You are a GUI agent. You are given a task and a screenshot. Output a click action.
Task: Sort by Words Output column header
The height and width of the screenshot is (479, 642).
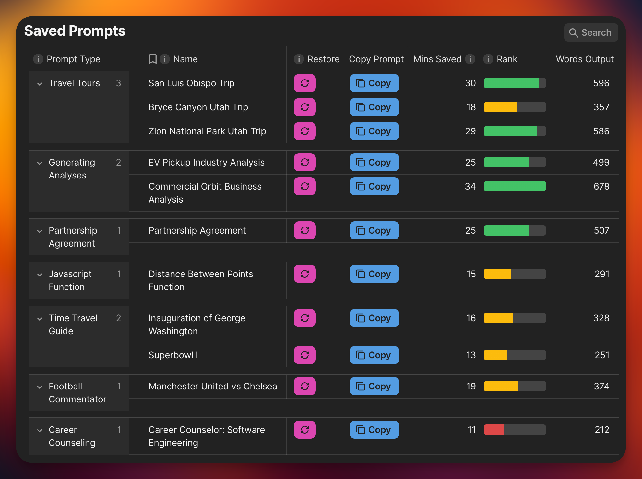coord(585,59)
